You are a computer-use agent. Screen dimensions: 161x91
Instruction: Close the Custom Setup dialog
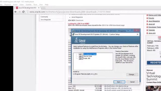click(x=138, y=34)
